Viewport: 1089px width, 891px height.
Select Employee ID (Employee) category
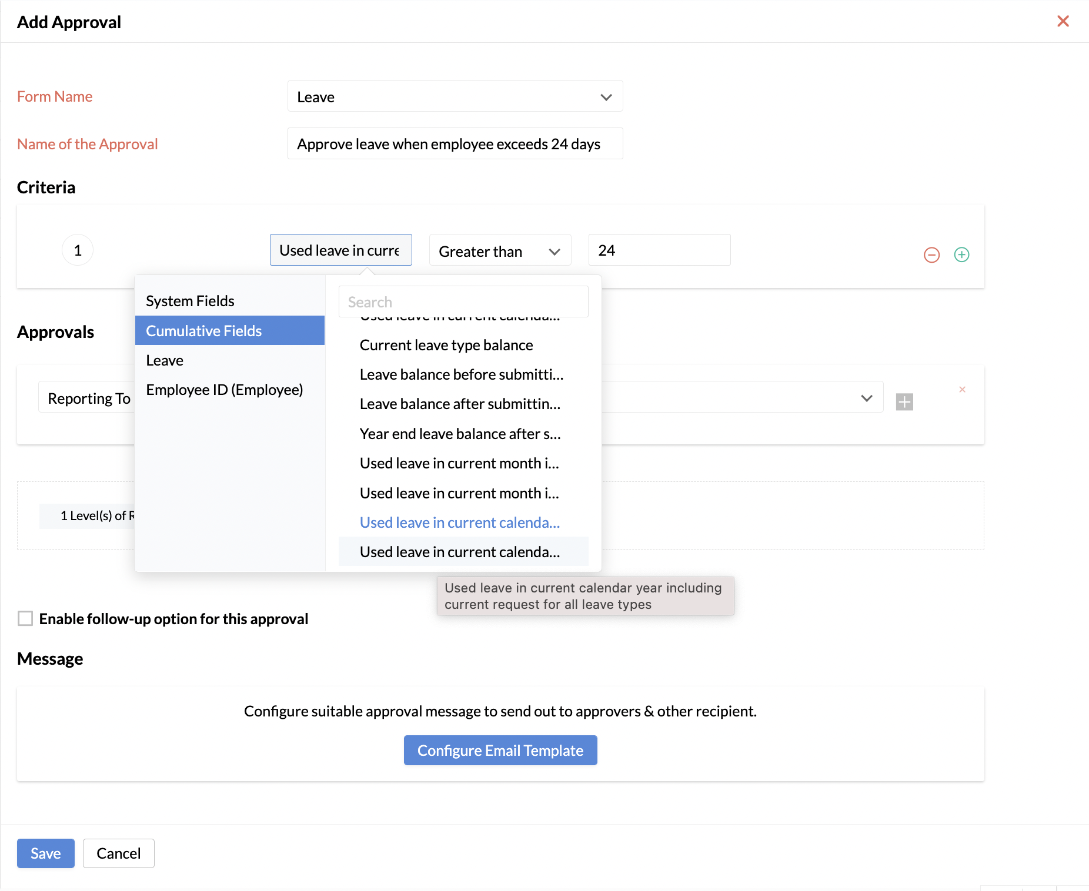pos(229,390)
